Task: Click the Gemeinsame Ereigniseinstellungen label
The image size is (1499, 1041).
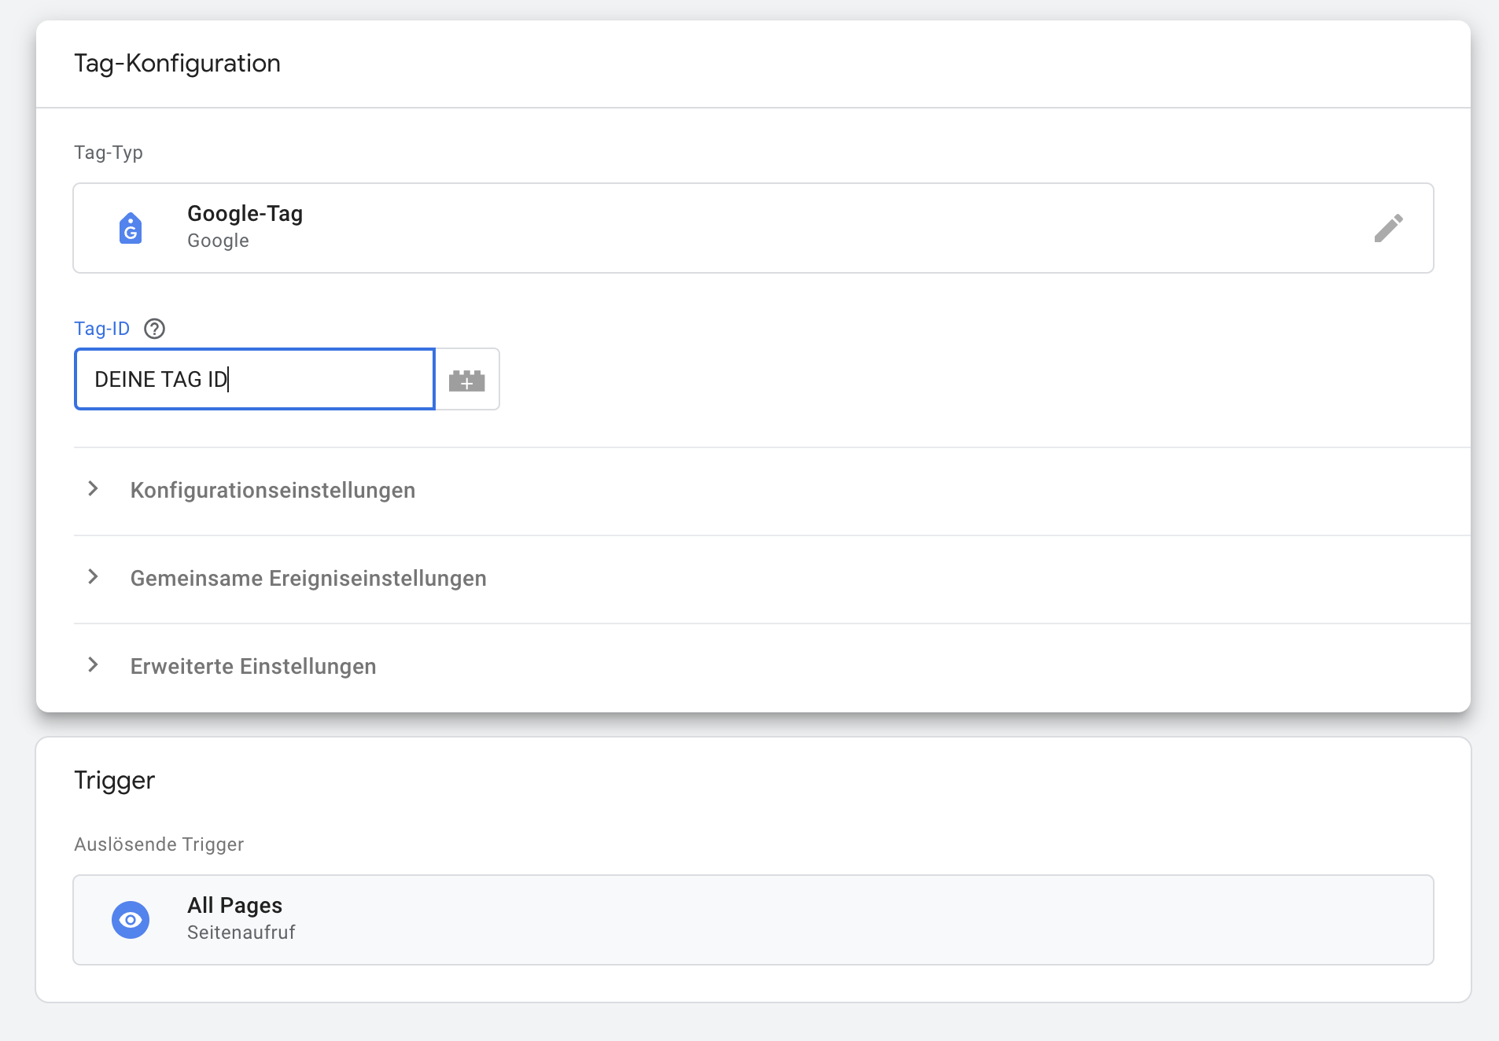Action: [308, 579]
